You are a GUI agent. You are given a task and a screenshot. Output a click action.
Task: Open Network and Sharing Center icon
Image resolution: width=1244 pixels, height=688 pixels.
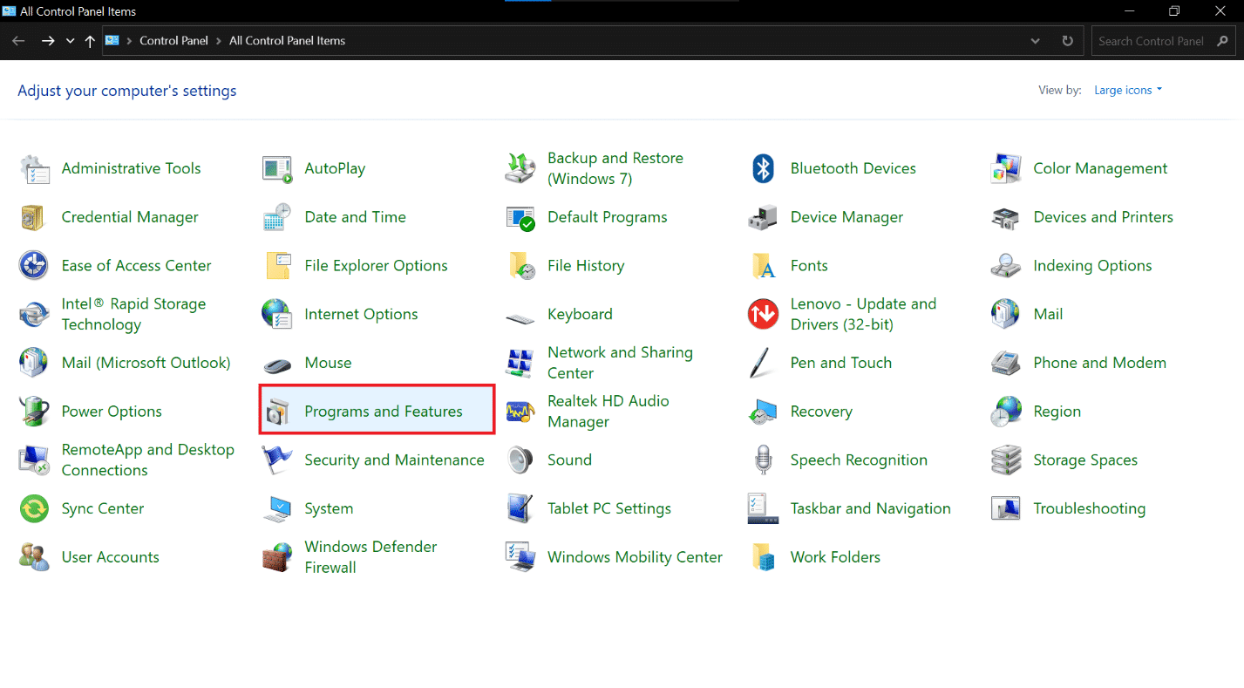(520, 364)
